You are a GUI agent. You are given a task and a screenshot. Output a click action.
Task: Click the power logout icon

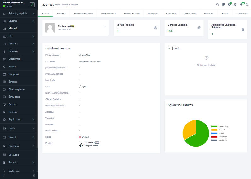pos(247,4)
